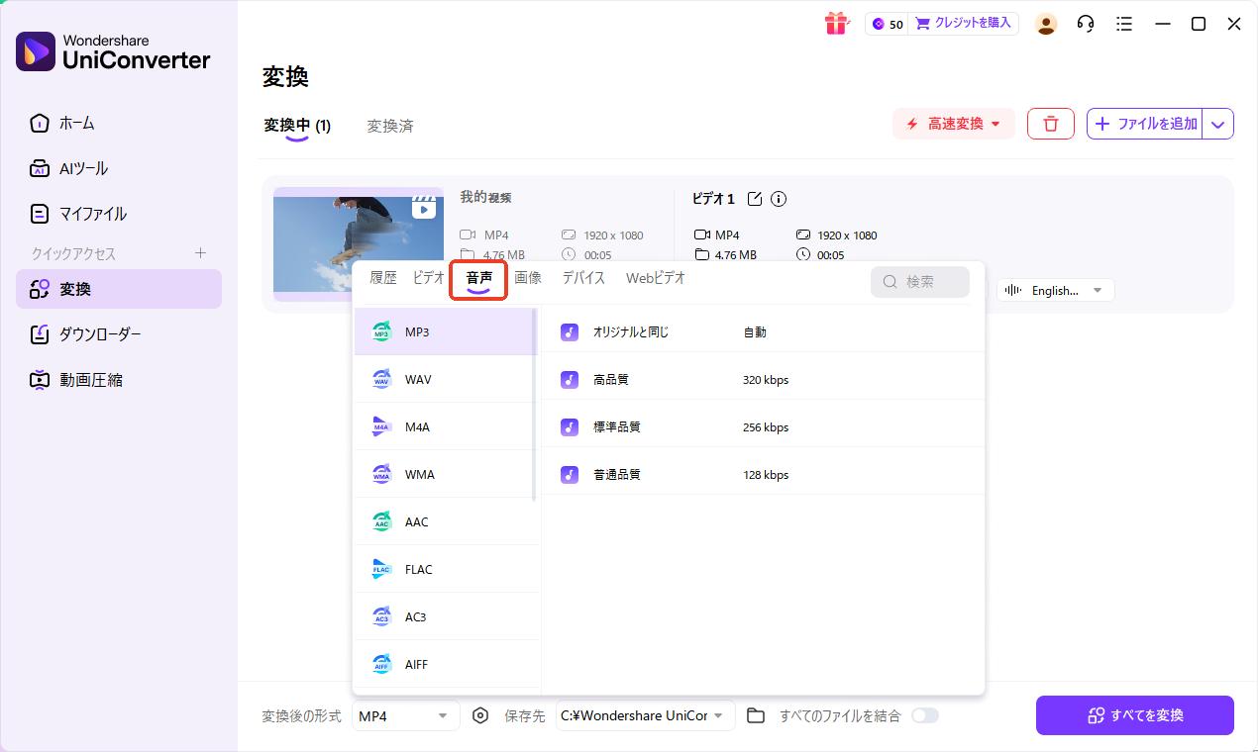Rename ビデオ 1 with the pencil icon
This screenshot has width=1258, height=752.
coord(755,198)
